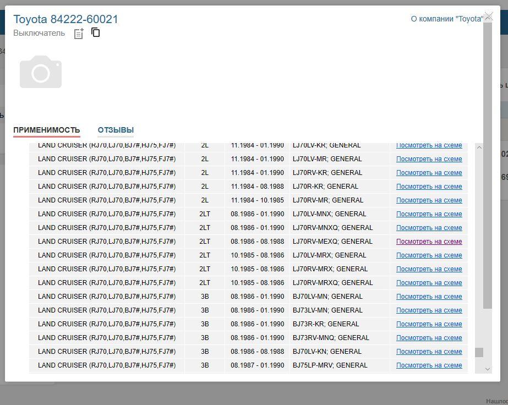View scheme for BJ73LV-MN; GENERAL
Image resolution: width=508 pixels, height=405 pixels.
429,310
